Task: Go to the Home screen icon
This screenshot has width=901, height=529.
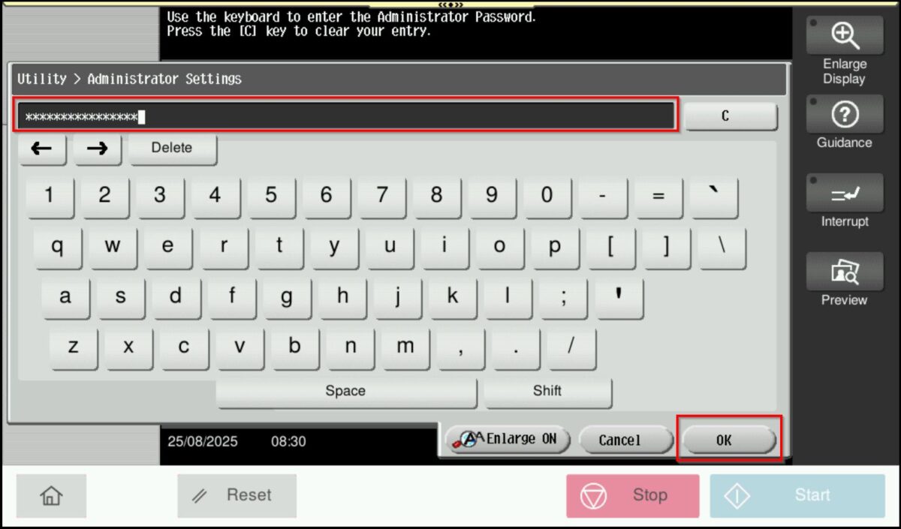Action: [51, 495]
